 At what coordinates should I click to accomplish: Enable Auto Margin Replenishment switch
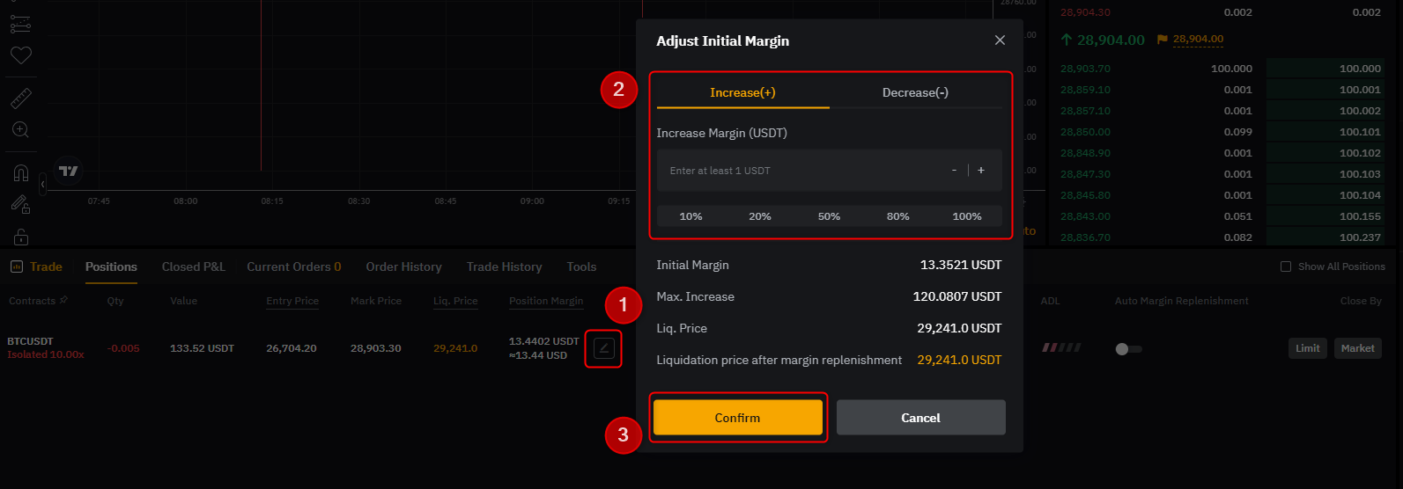tap(1127, 349)
